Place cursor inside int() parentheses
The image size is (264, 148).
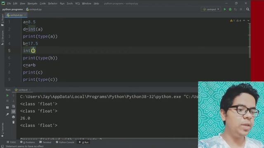point(33,51)
